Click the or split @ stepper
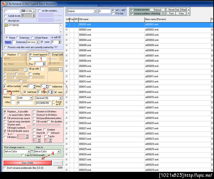The height and width of the screenshot is (179, 214). click(59, 42)
